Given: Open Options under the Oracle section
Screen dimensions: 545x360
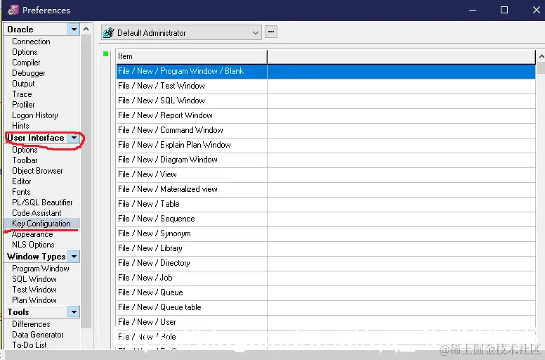Looking at the screenshot, I should click(x=25, y=52).
